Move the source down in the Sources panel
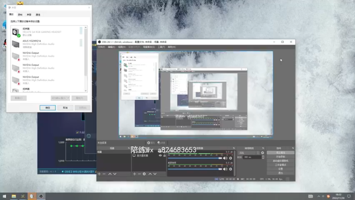The image size is (355, 200). (x=155, y=174)
